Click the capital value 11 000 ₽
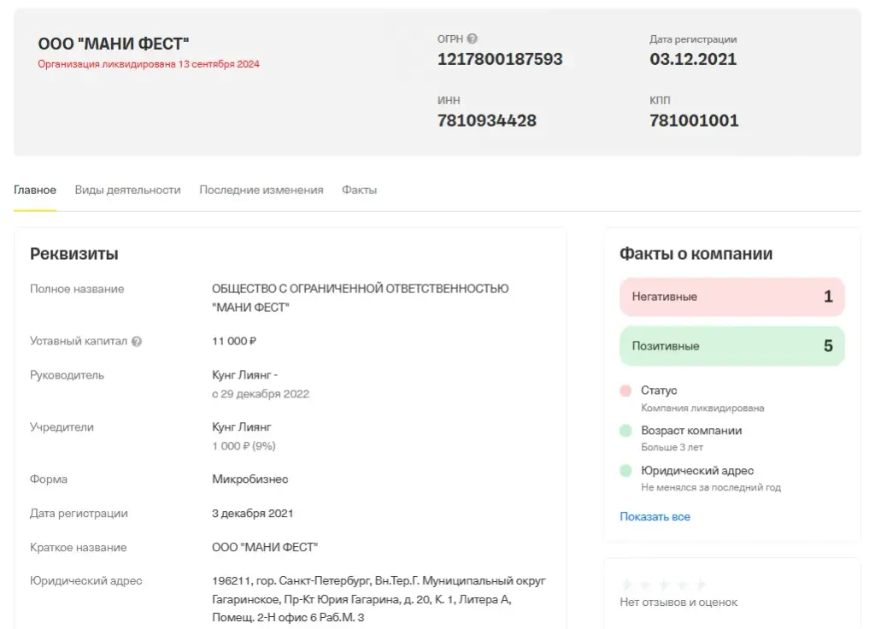875x629 pixels. click(x=234, y=341)
